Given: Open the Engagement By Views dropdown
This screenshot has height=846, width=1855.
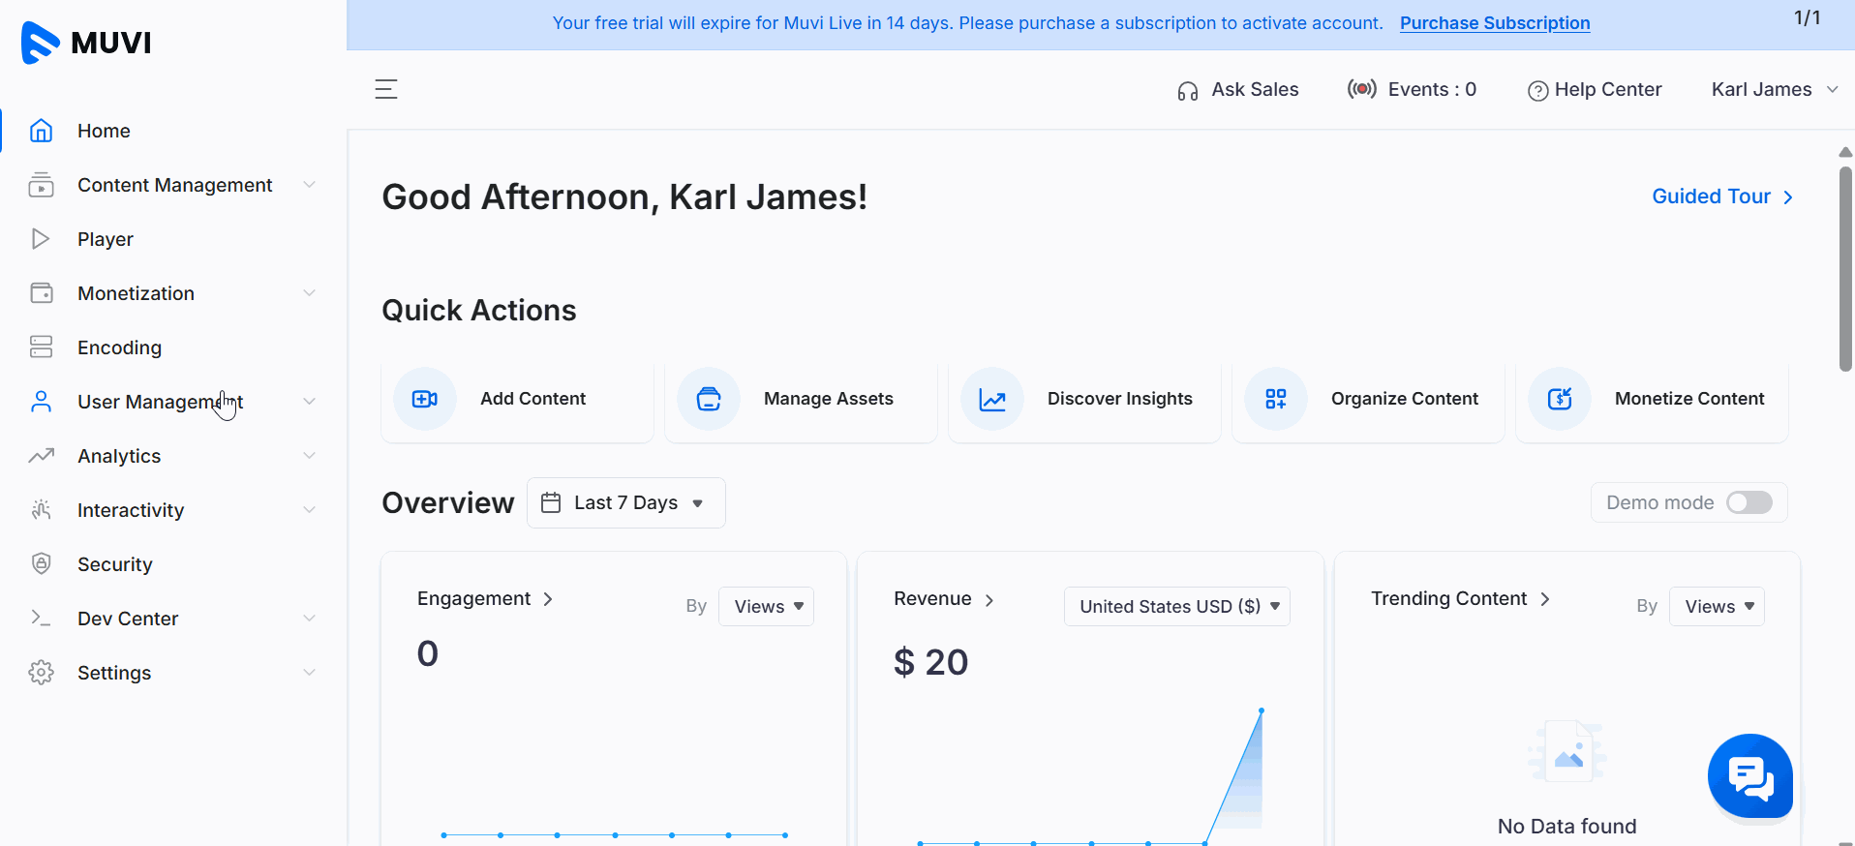Looking at the screenshot, I should [766, 606].
